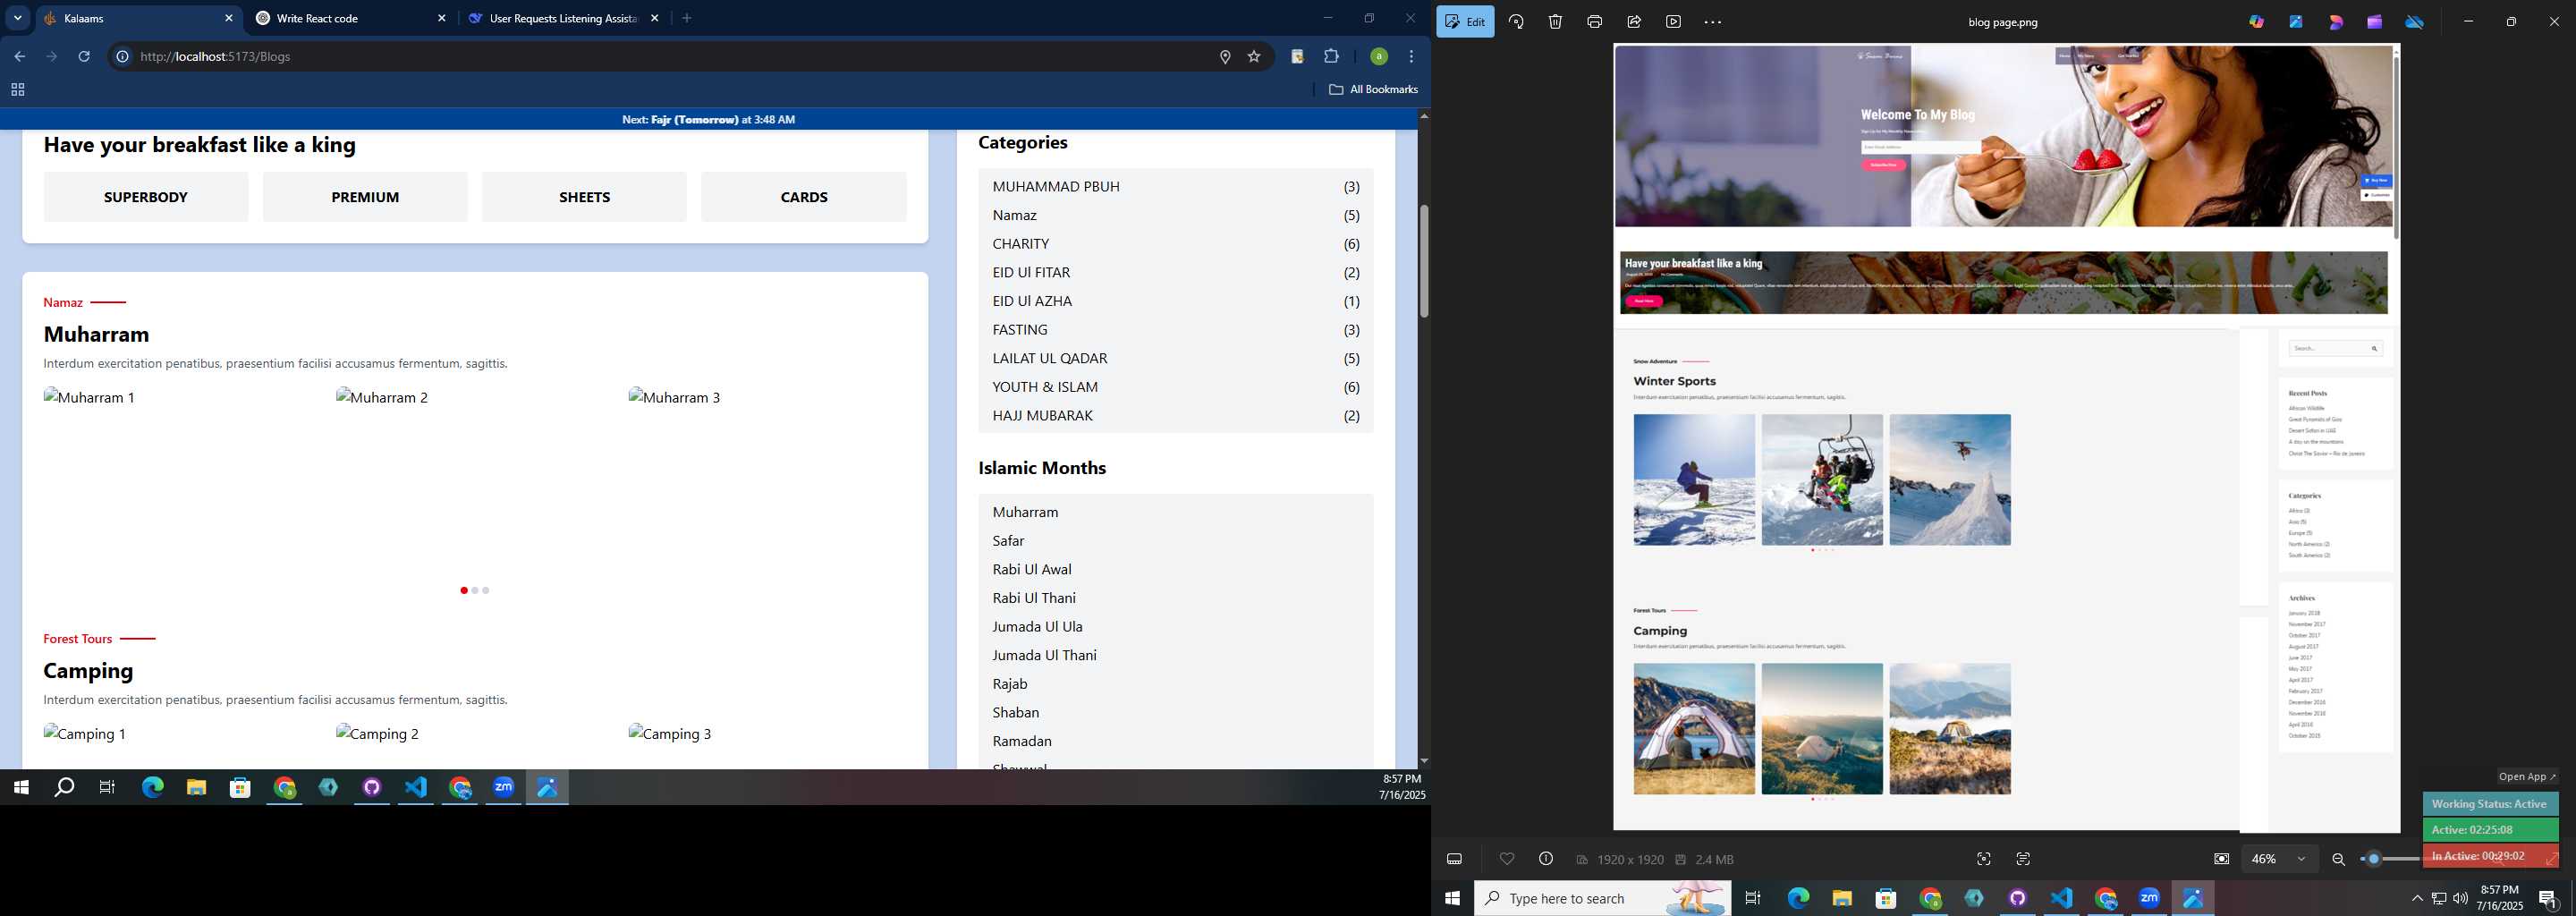Go back in Chrome
The width and height of the screenshot is (2576, 916).
pyautogui.click(x=20, y=56)
